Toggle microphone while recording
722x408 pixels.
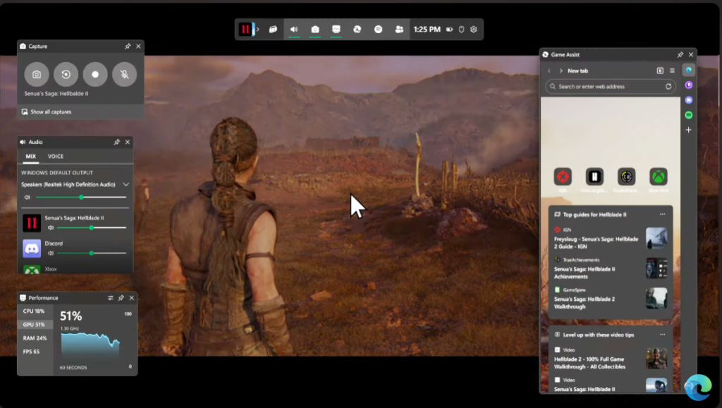coord(124,74)
